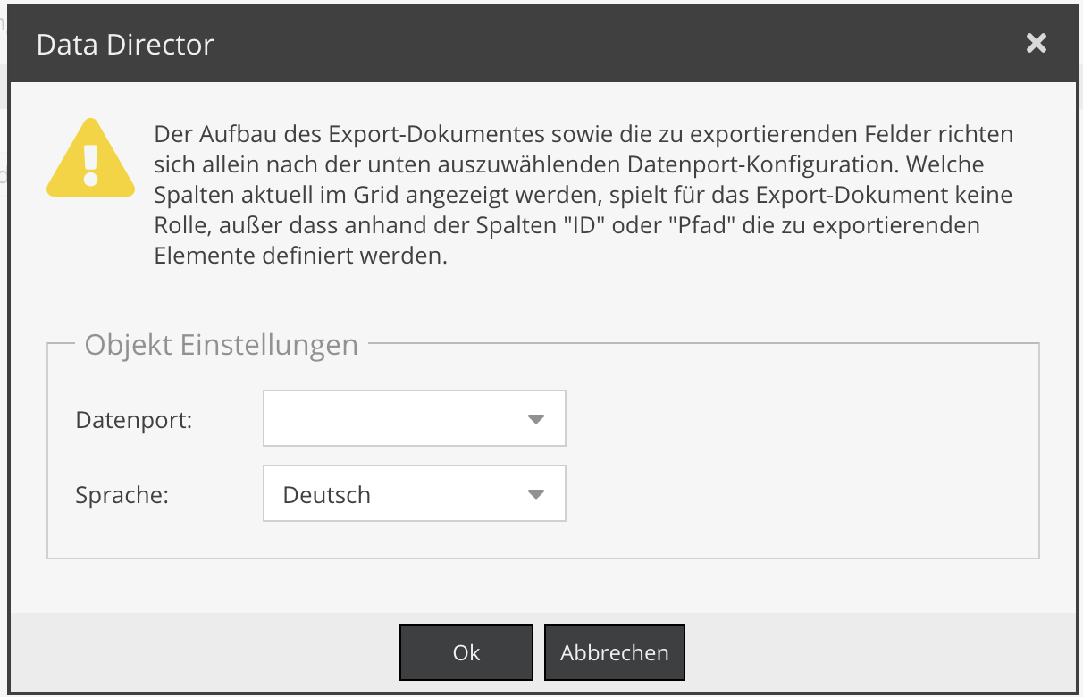The height and width of the screenshot is (697, 1083).
Task: Open the Sprache language dropdown showing Deutsch
Action: (x=414, y=493)
